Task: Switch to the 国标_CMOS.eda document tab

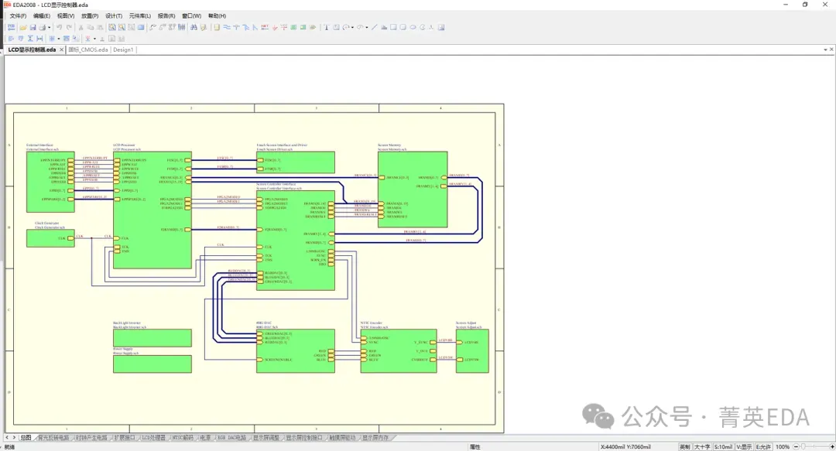Action: click(x=87, y=50)
